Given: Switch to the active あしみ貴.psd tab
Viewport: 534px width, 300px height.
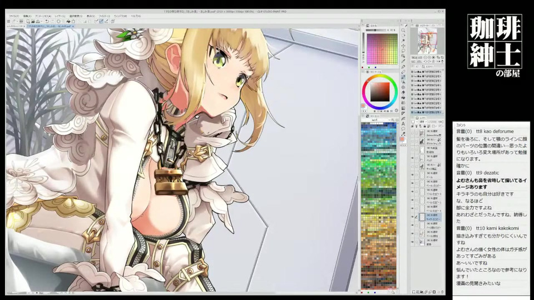Looking at the screenshot, I should pos(50,26).
